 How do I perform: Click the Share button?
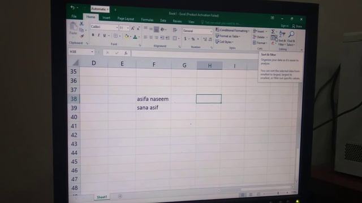297,27
